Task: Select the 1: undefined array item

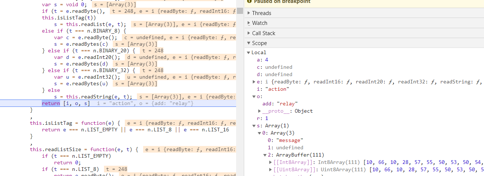Action: [x=286, y=148]
